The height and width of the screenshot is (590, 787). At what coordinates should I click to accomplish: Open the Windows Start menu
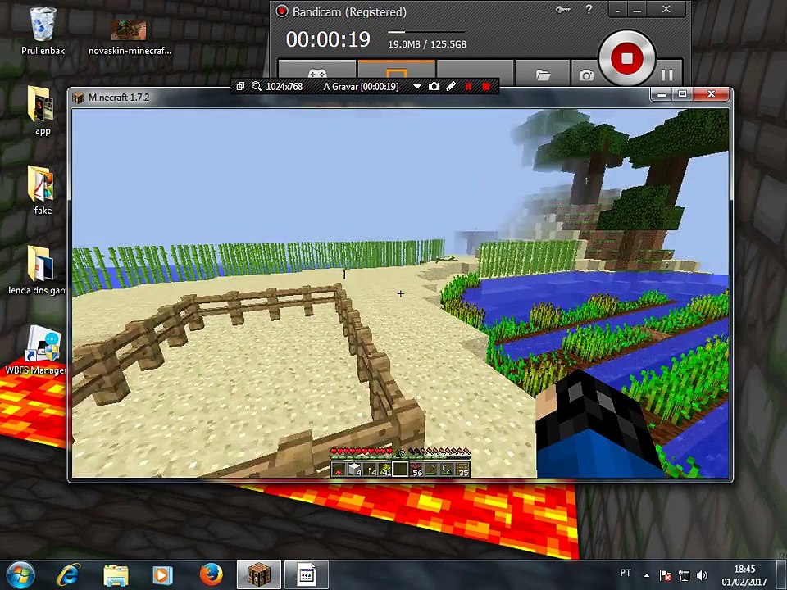pyautogui.click(x=20, y=575)
